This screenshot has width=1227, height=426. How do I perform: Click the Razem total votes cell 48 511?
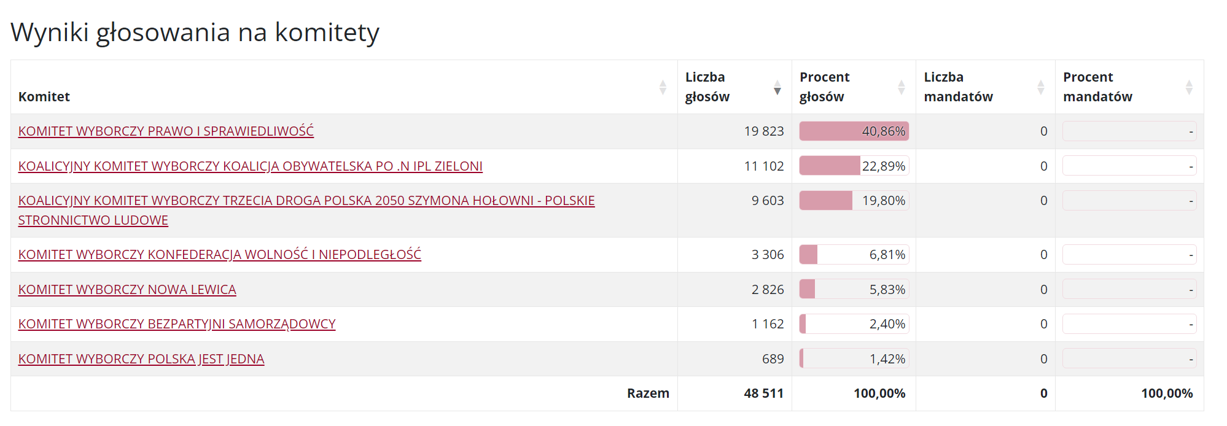coord(763,393)
